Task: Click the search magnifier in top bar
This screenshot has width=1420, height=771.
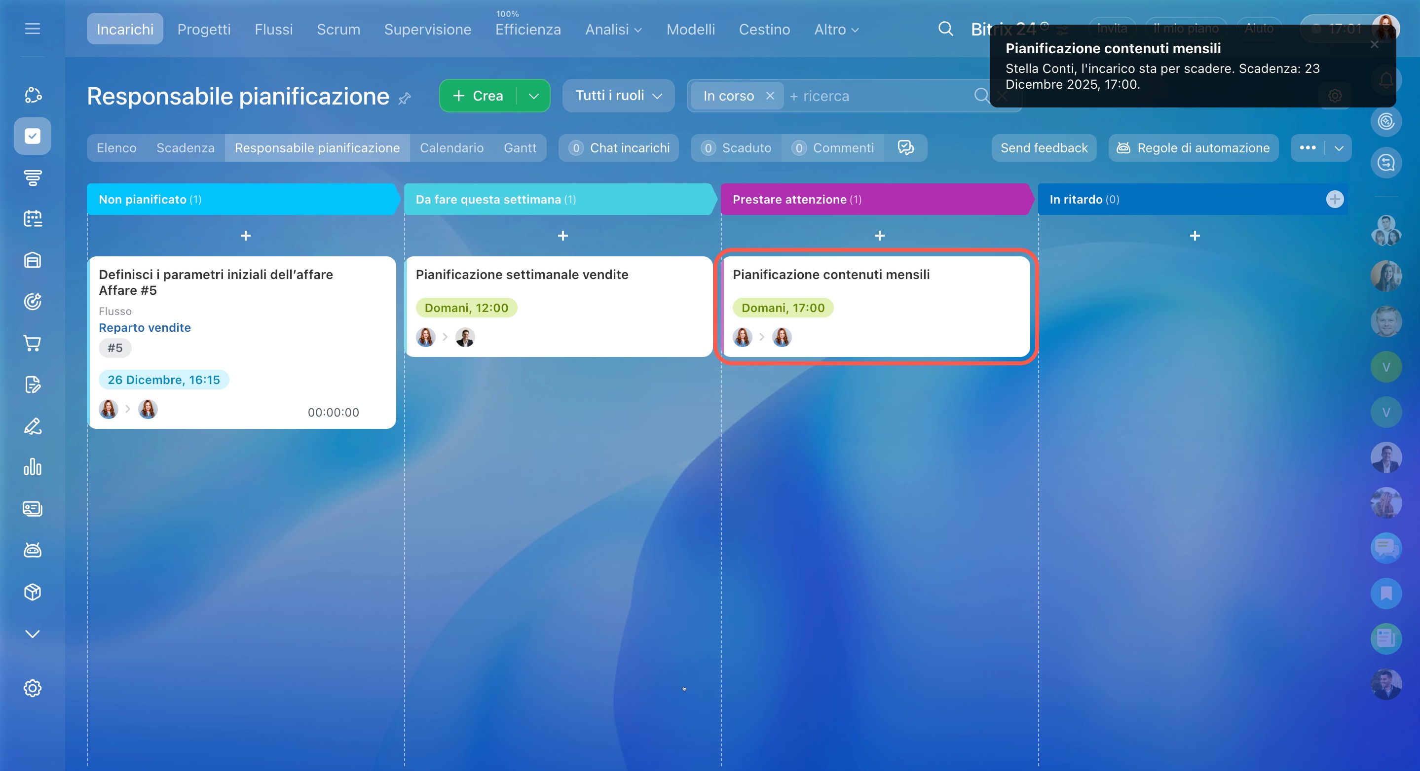Action: [x=945, y=29]
